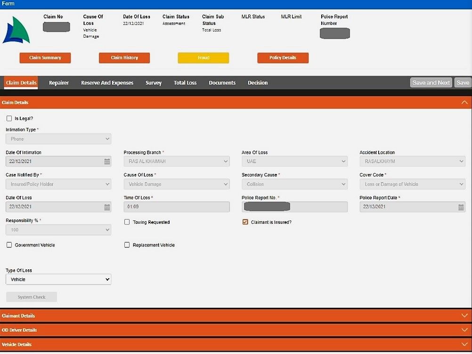472x354 pixels.
Task: Expand the OD Driver Details chevron
Action: coord(464,330)
